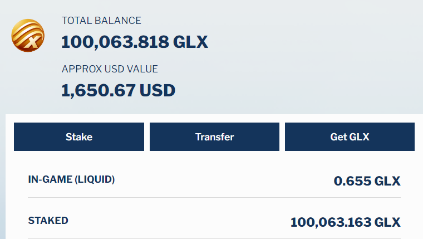Click the Get GLX button

click(350, 136)
